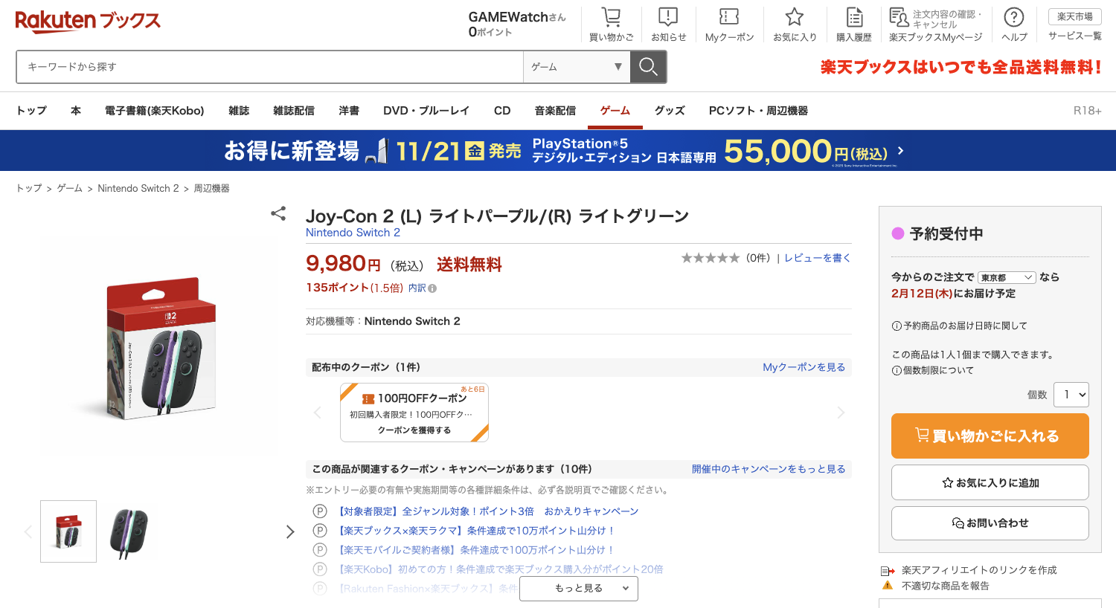Add item with 買い物かごに入れる button
This screenshot has height=608, width=1116.
(990, 436)
